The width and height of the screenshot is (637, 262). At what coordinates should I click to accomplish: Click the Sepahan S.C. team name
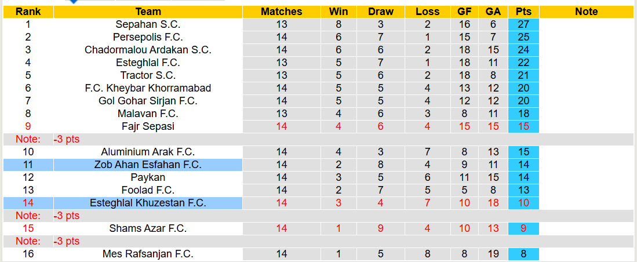coord(148,24)
